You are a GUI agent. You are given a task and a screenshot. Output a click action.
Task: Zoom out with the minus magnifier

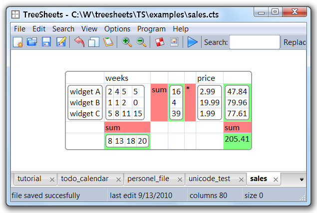coord(141,42)
